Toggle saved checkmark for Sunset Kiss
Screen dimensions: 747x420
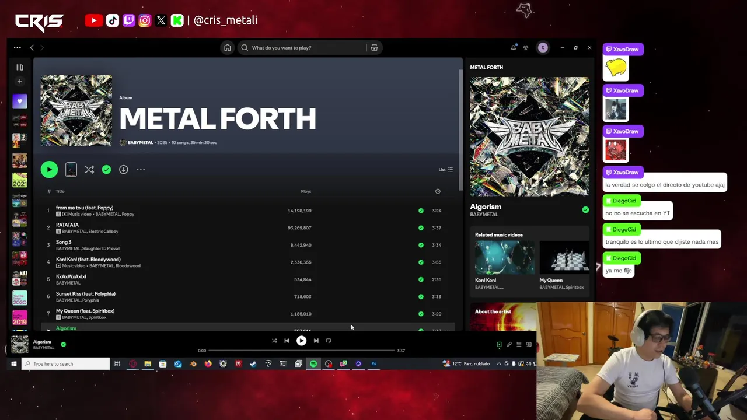[x=421, y=297]
